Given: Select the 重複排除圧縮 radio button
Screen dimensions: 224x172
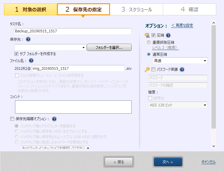Looking at the screenshot, I should [x=149, y=42].
